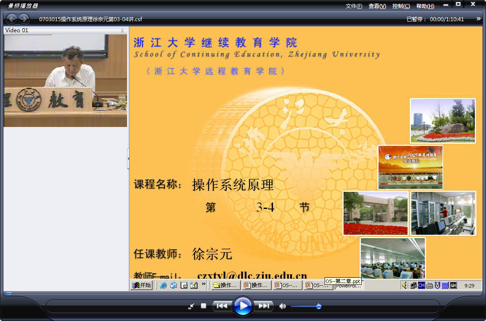This screenshot has width=486, height=321.
Task: Click the computer lab photo
Action: coord(393,258)
